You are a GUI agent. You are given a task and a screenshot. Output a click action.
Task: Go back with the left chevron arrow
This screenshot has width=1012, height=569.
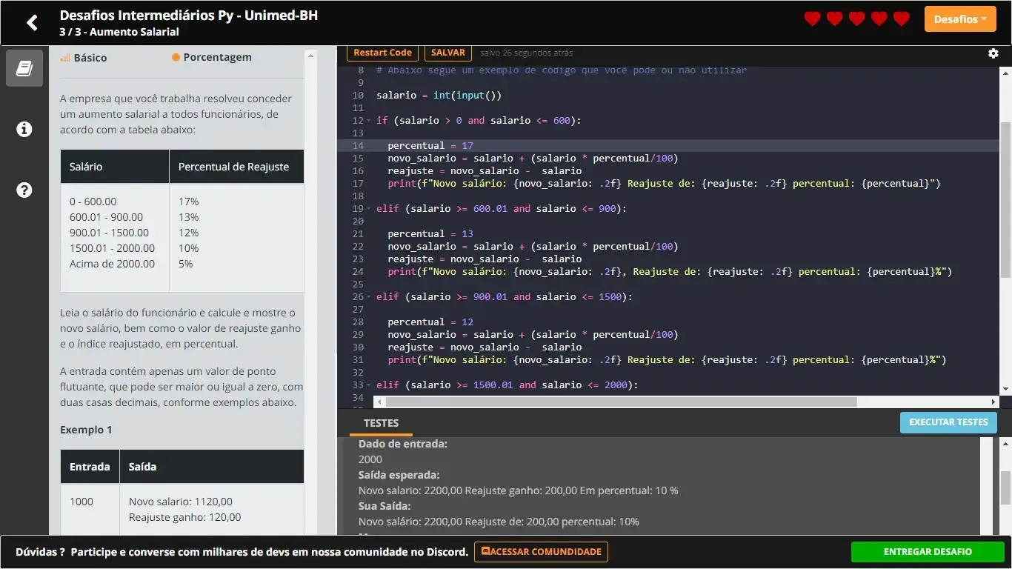(32, 23)
